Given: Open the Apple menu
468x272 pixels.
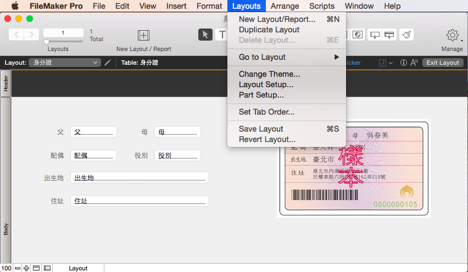Looking at the screenshot, I should coord(15,6).
